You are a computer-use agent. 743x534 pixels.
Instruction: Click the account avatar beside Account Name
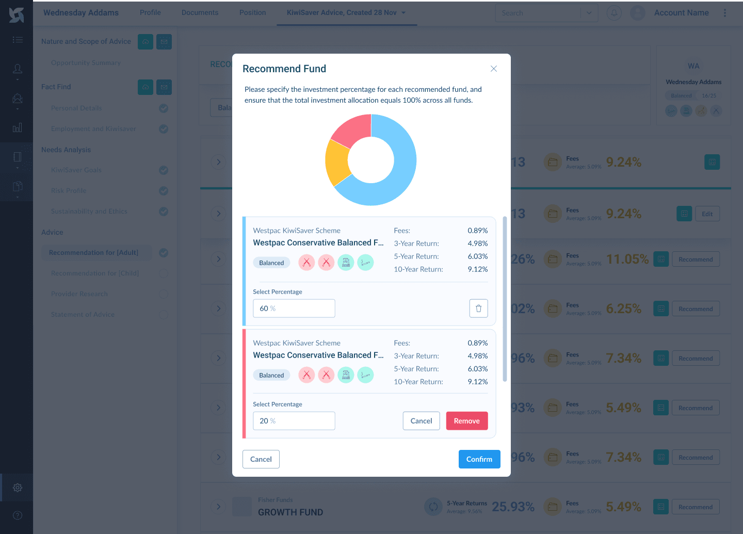(x=638, y=13)
